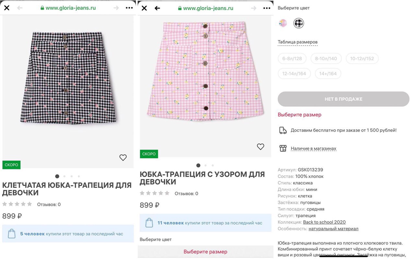Add the pink skirt to favorites

pyautogui.click(x=260, y=147)
